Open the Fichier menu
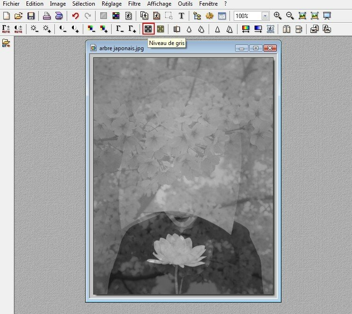The image size is (352, 314). click(11, 4)
